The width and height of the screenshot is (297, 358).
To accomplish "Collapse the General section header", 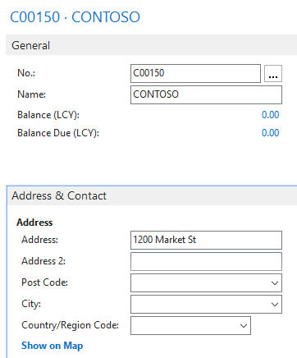I will point(152,45).
